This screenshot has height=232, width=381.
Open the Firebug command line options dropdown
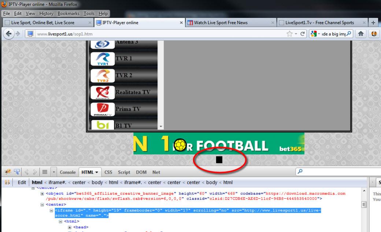pos(54,172)
